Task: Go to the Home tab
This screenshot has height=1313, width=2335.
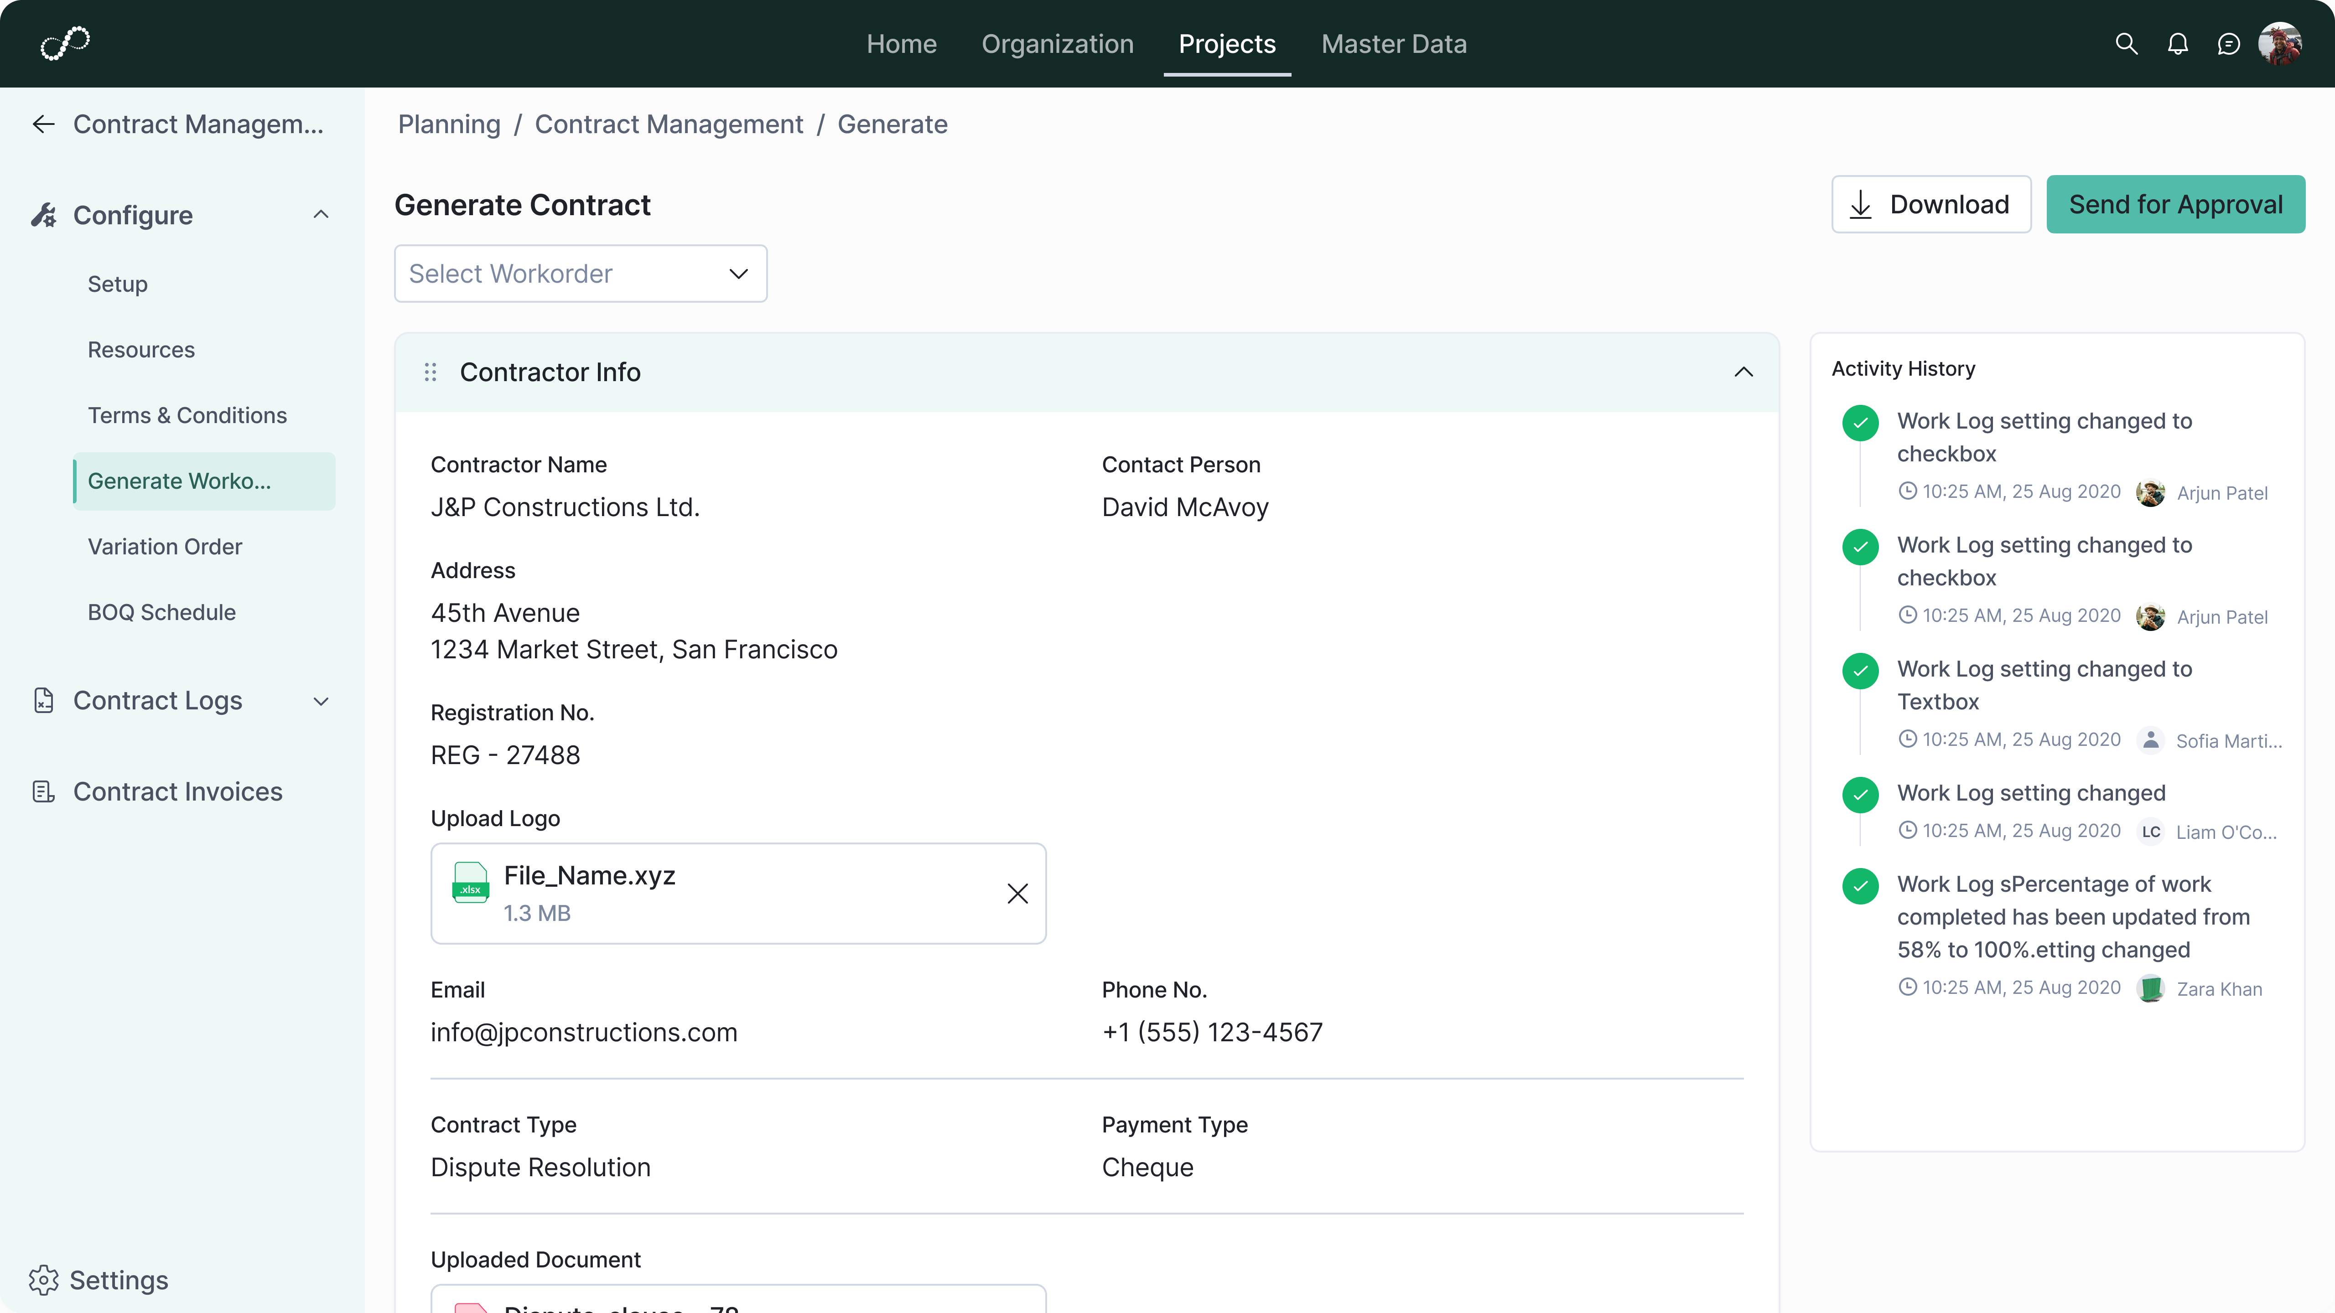Action: pyautogui.click(x=901, y=43)
